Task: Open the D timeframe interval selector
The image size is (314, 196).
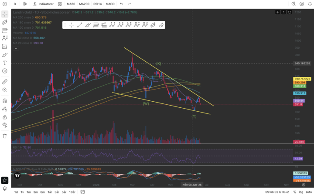Action: (x=15, y=4)
